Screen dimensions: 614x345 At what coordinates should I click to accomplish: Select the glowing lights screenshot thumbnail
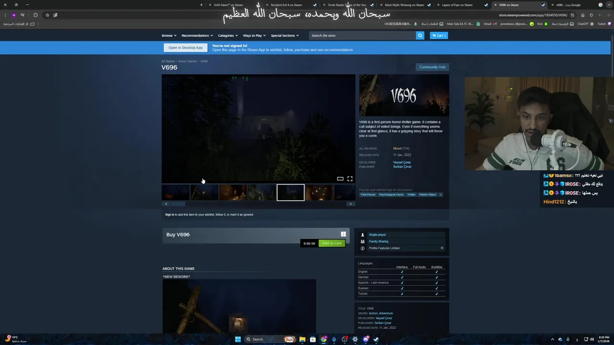click(319, 193)
